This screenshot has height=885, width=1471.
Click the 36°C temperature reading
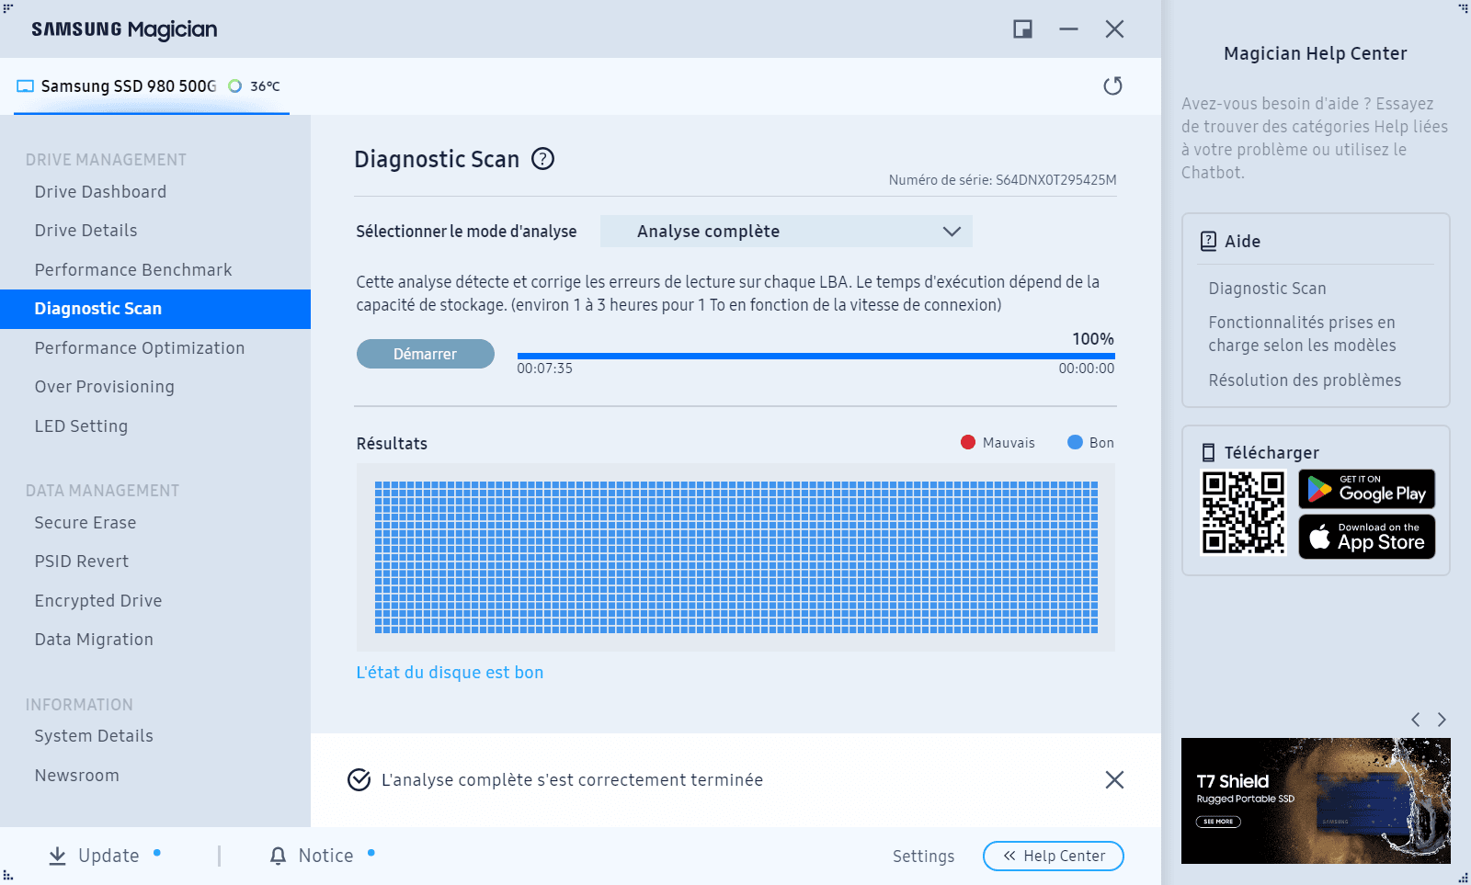point(265,86)
